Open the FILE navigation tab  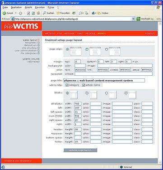click(x=60, y=34)
